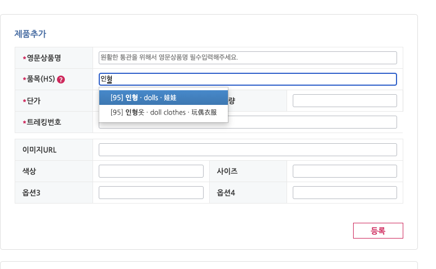This screenshot has height=269, width=436.
Task: Focus the 옵션4 text field
Action: click(x=345, y=193)
